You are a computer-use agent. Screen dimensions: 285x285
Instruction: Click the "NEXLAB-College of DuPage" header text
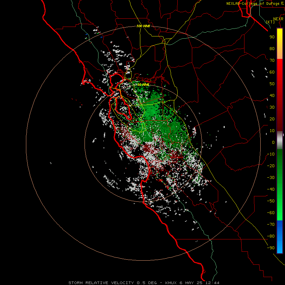click(252, 3)
